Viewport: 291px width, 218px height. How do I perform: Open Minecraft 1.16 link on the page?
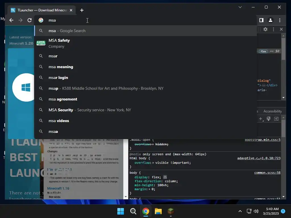point(58,188)
